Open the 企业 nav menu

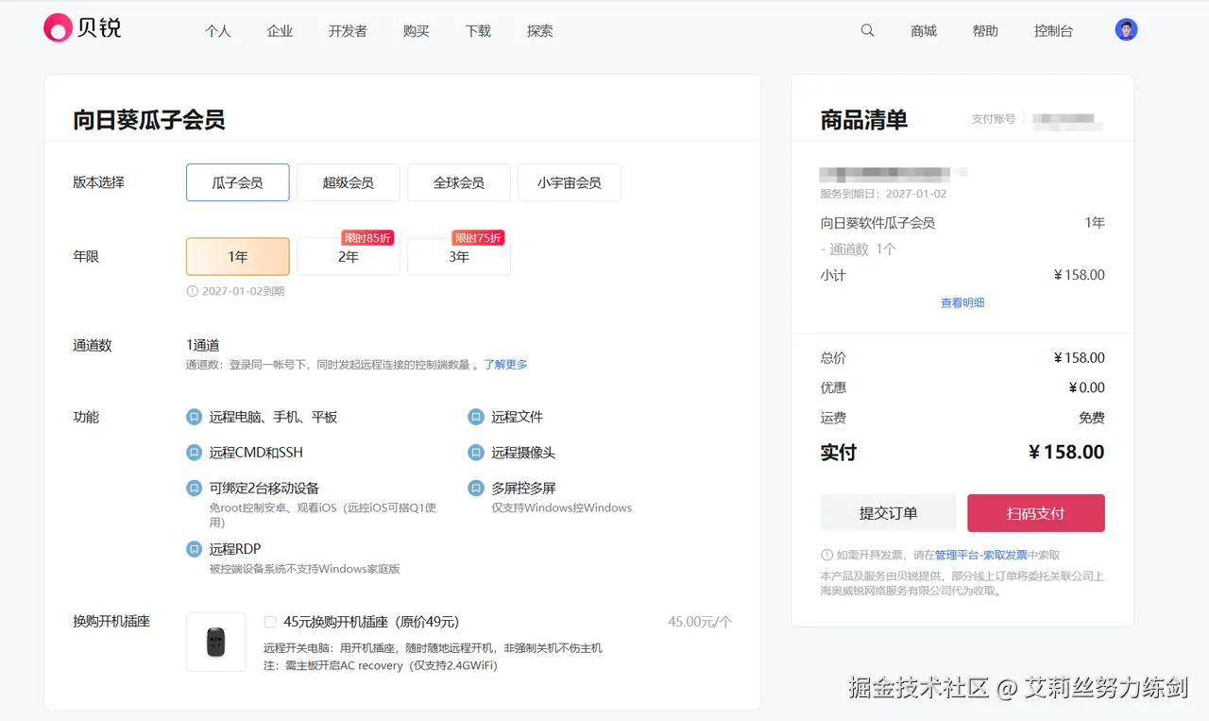(x=281, y=31)
